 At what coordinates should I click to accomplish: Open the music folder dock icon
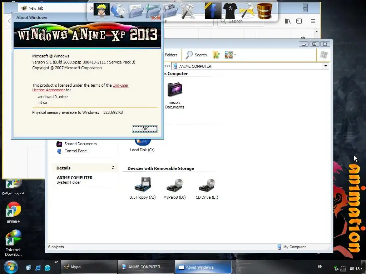[x=153, y=11]
